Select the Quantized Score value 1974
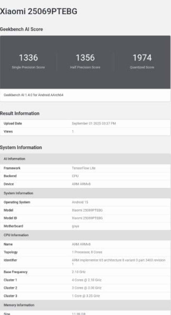This screenshot has width=171, height=315. [142, 58]
